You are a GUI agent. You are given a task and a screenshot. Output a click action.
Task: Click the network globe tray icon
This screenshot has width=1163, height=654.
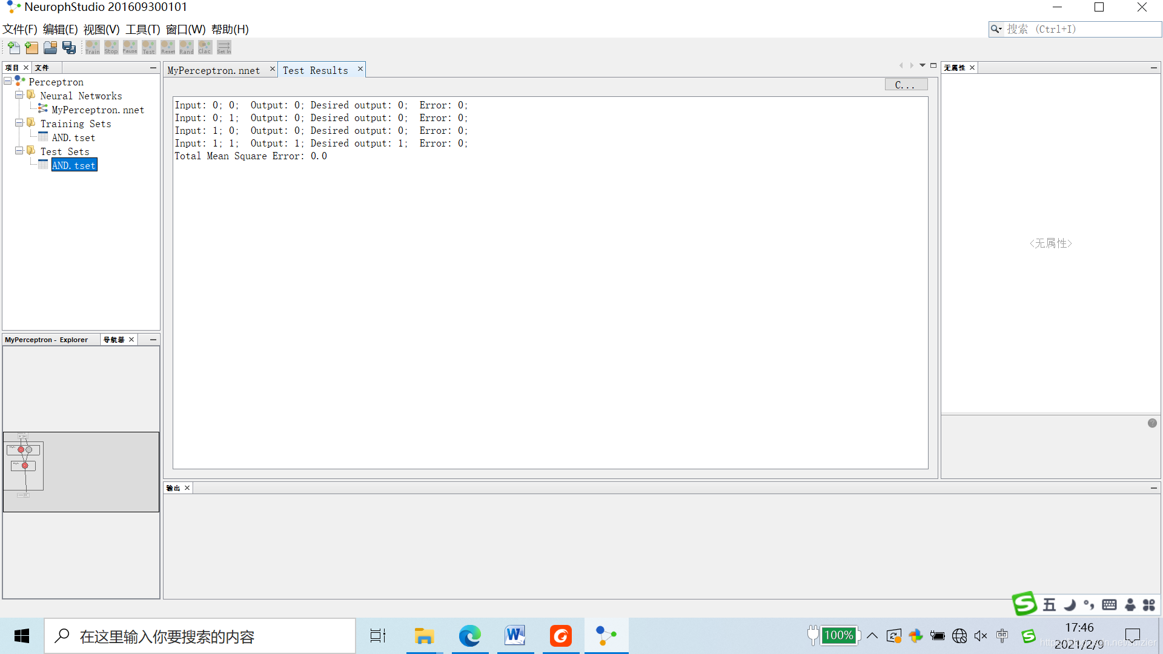click(959, 636)
